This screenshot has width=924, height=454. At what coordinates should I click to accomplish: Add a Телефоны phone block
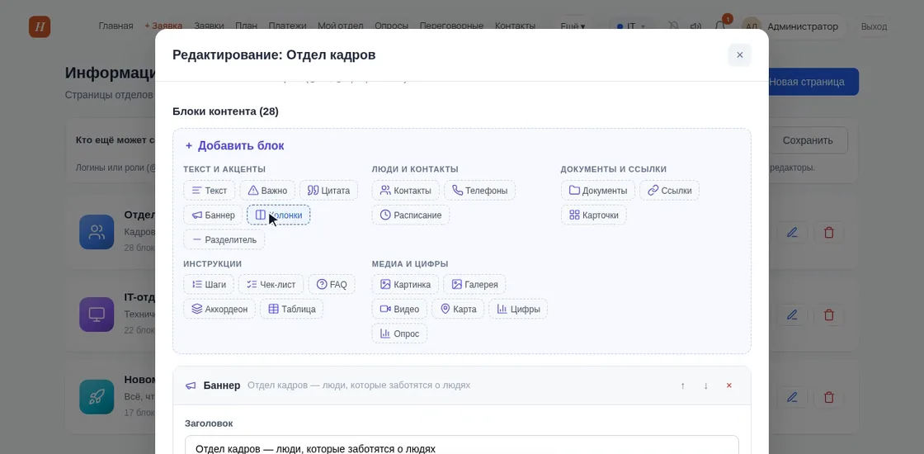click(x=479, y=191)
